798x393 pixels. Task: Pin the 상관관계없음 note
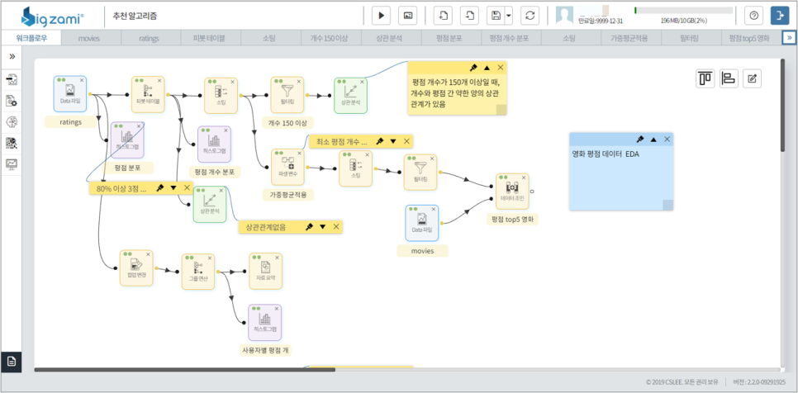click(x=309, y=227)
